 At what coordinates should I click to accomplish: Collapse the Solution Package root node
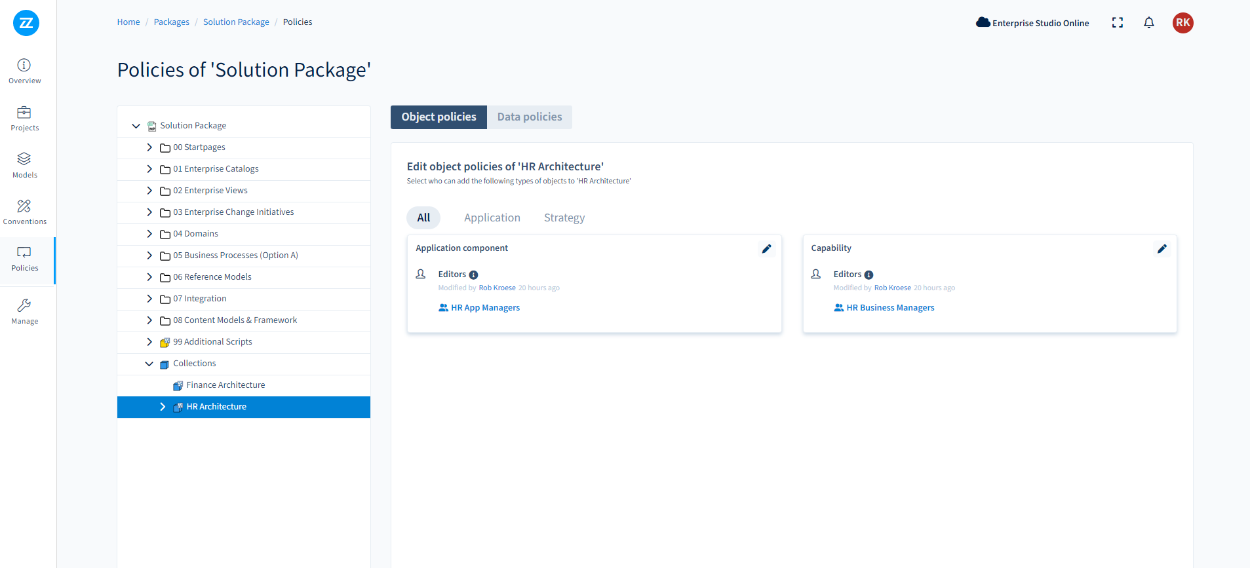(x=136, y=126)
